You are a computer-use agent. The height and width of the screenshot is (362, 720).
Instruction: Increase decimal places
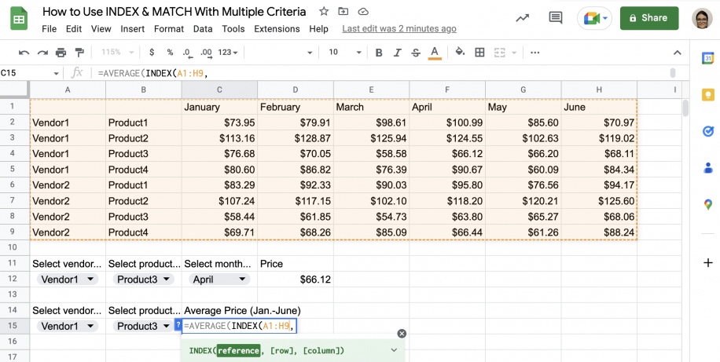206,53
